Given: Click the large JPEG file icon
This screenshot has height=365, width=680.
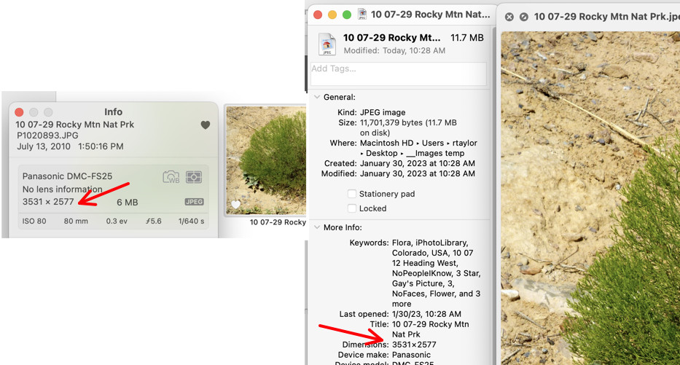Looking at the screenshot, I should click(327, 44).
